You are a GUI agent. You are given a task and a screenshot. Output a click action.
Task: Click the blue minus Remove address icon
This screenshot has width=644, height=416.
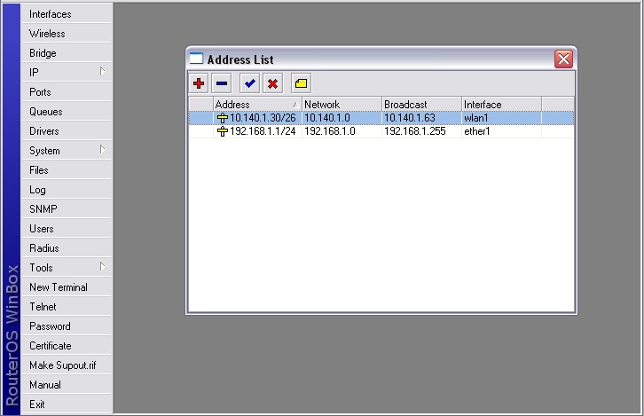[222, 83]
